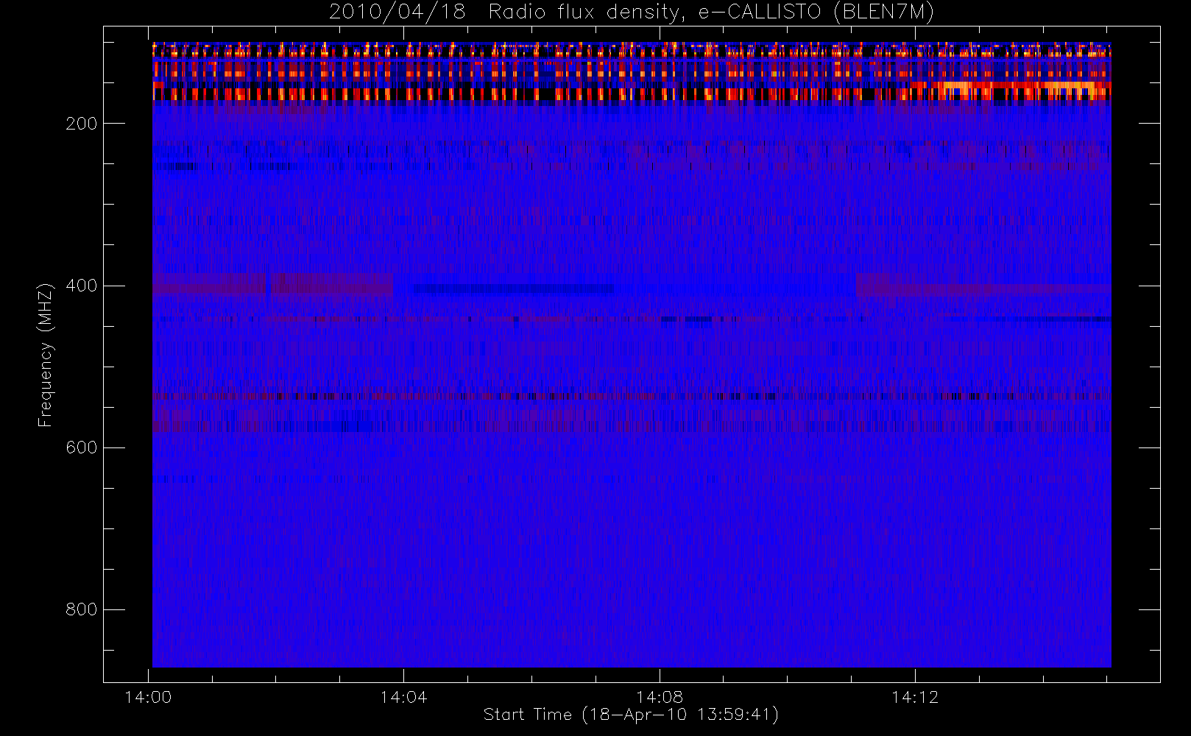Click the 200 frequency tick label
Screen dimensions: 1191x736
click(x=82, y=124)
